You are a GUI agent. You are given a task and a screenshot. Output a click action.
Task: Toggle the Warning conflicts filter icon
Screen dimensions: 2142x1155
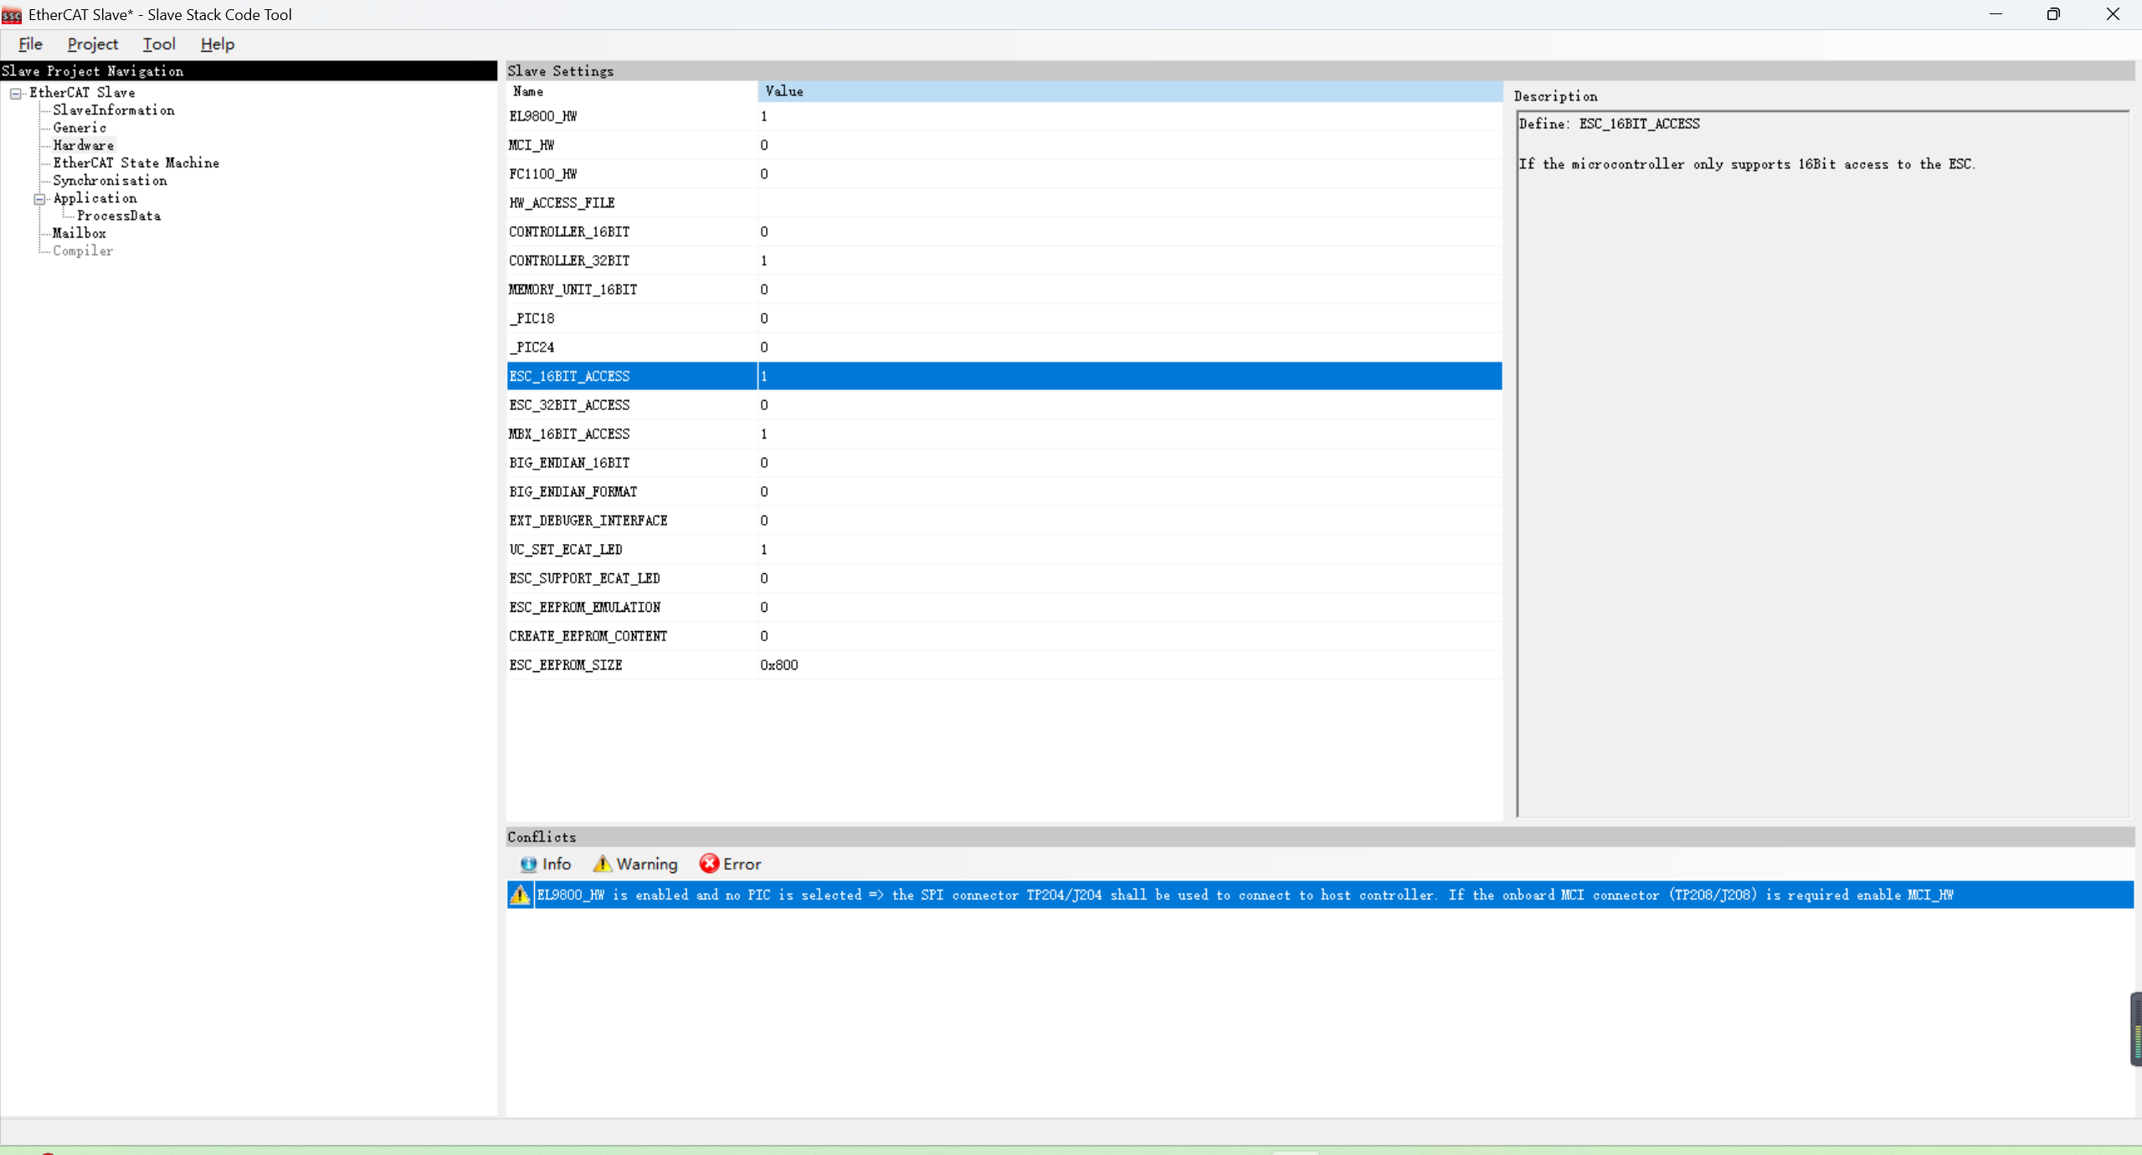[x=605, y=864]
